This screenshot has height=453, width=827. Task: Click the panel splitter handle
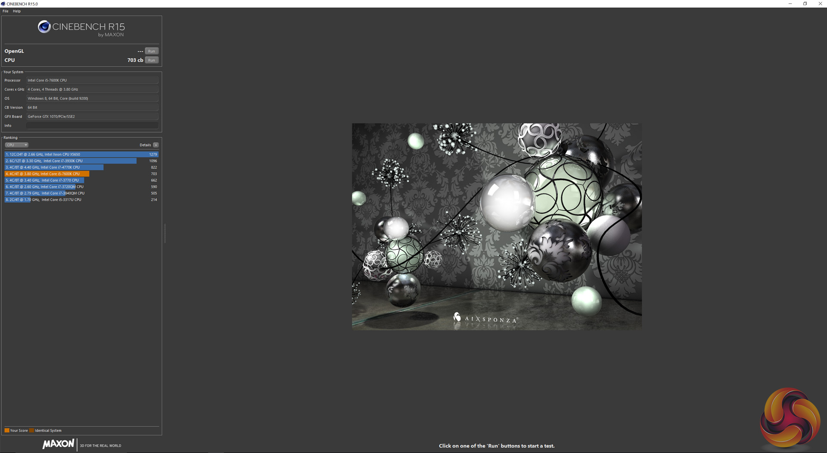pos(165,233)
